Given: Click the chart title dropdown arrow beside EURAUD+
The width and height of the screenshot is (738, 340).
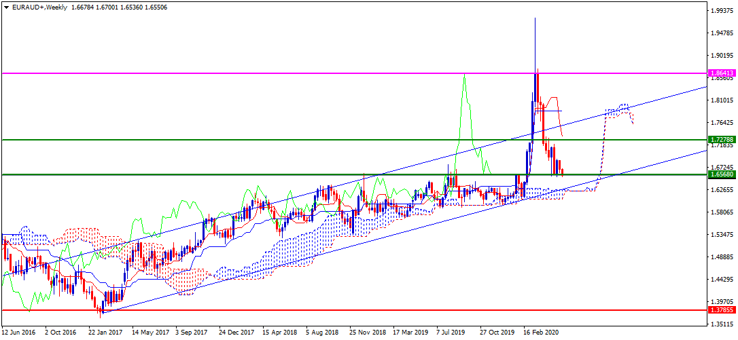Looking at the screenshot, I should (x=5, y=7).
